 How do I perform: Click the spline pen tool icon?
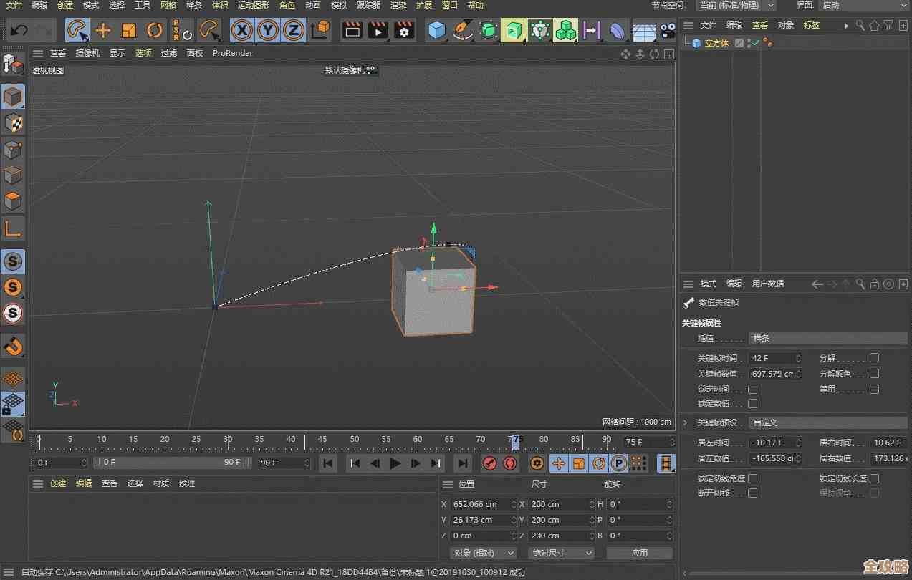(x=463, y=30)
